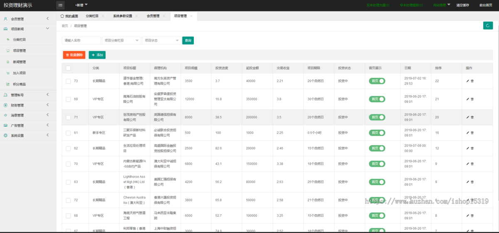Edit row 61 with the pencil icon
This screenshot has width=499, height=233.
point(468,133)
